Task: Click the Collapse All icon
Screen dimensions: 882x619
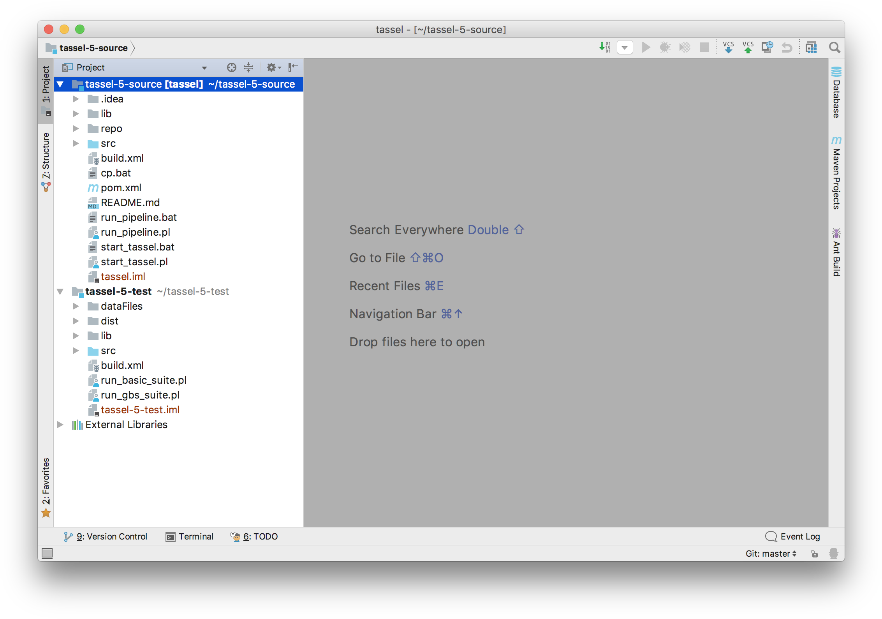Action: coord(248,67)
